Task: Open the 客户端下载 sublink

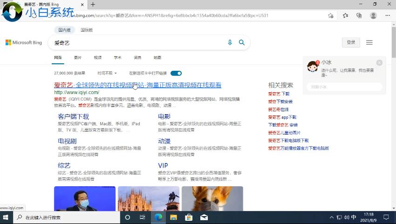Action: click(74, 116)
